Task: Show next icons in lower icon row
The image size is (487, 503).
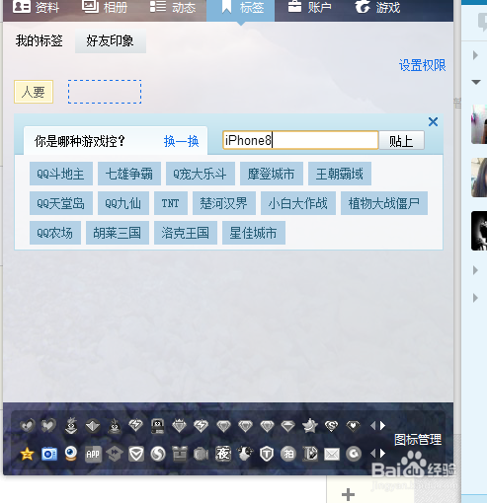Action: point(383,454)
